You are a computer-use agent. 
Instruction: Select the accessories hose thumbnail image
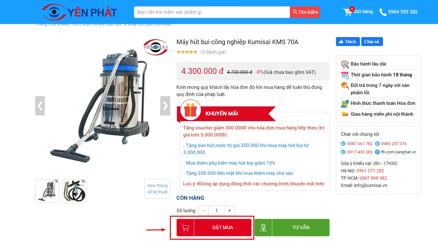(74, 191)
